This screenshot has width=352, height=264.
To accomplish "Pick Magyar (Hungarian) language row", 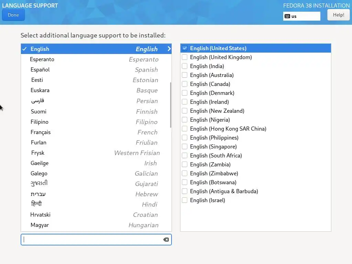I will pyautogui.click(x=96, y=225).
